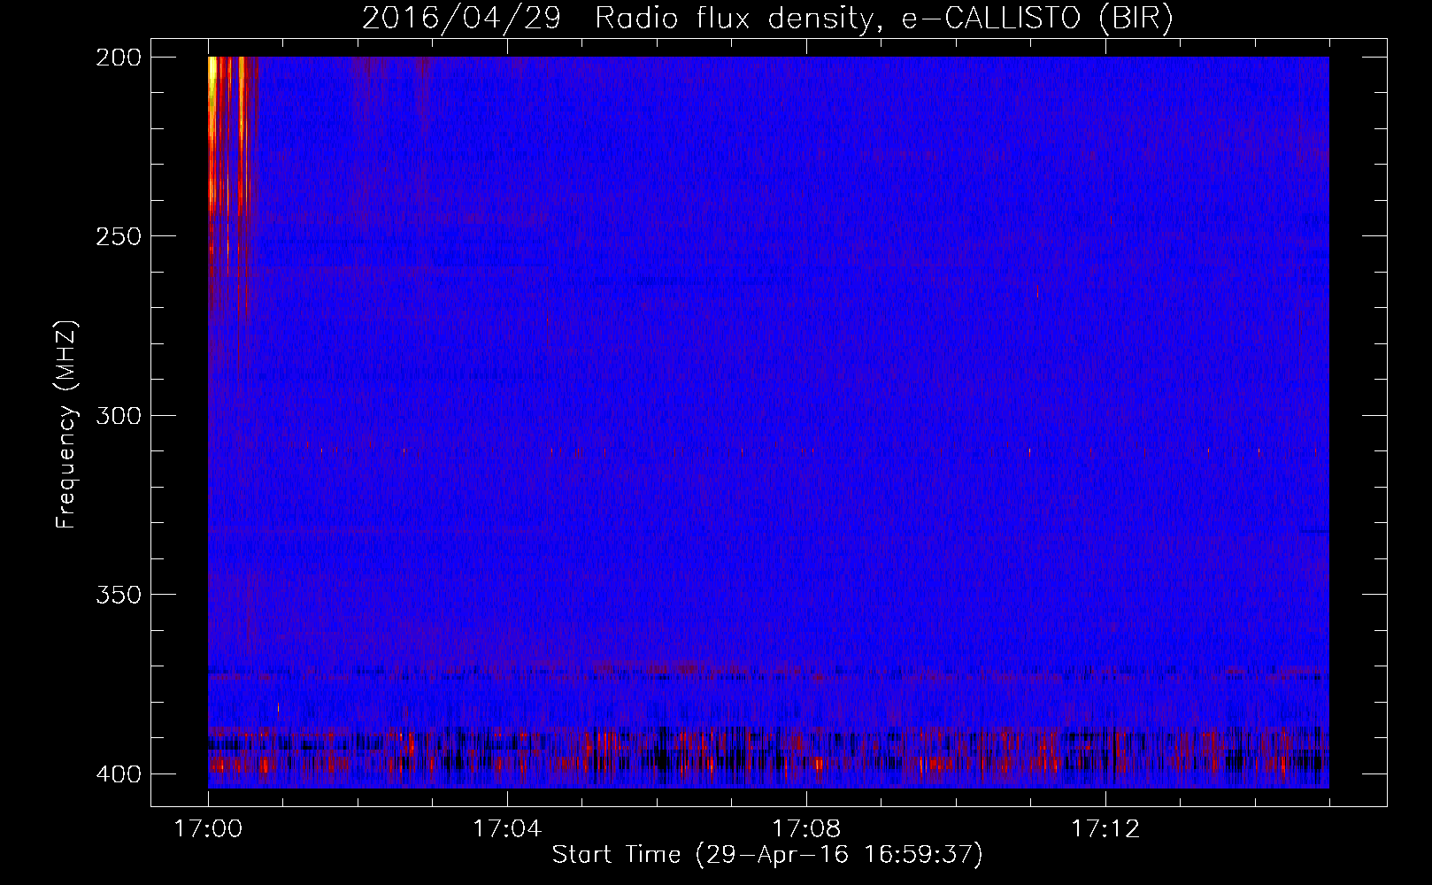Click the date "2016/04/29" in the title
1432x885 pixels.
[x=461, y=18]
